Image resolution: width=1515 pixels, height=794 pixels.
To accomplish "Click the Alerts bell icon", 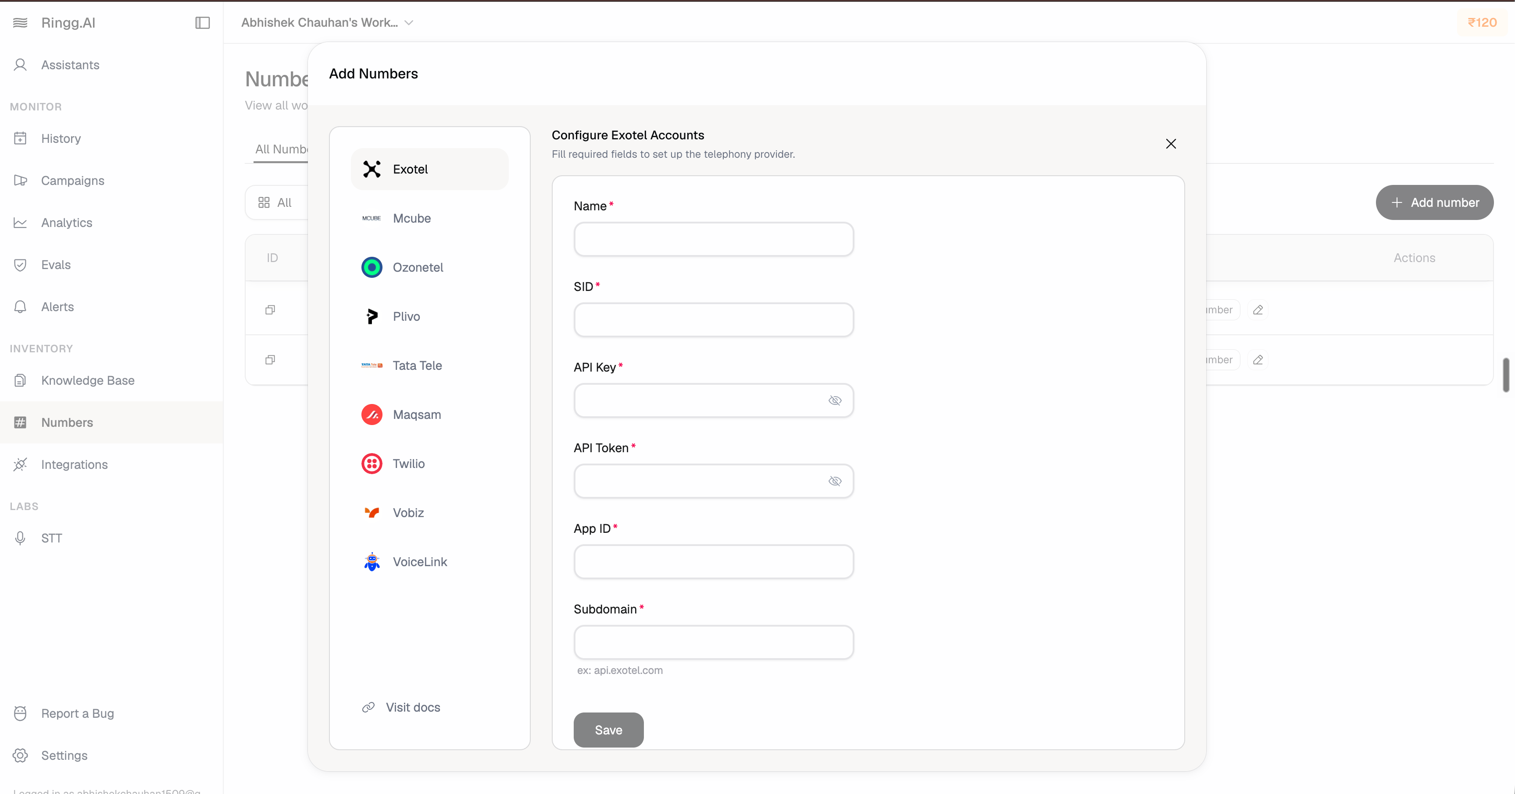I will click(x=20, y=306).
